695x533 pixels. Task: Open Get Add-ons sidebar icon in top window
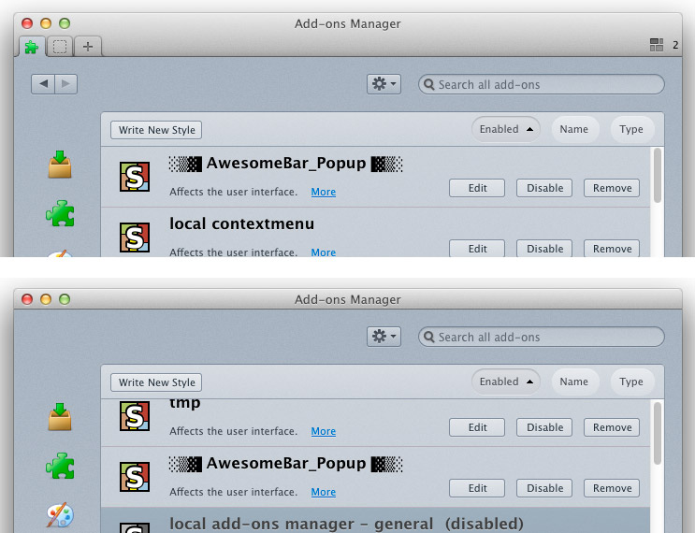tap(60, 165)
